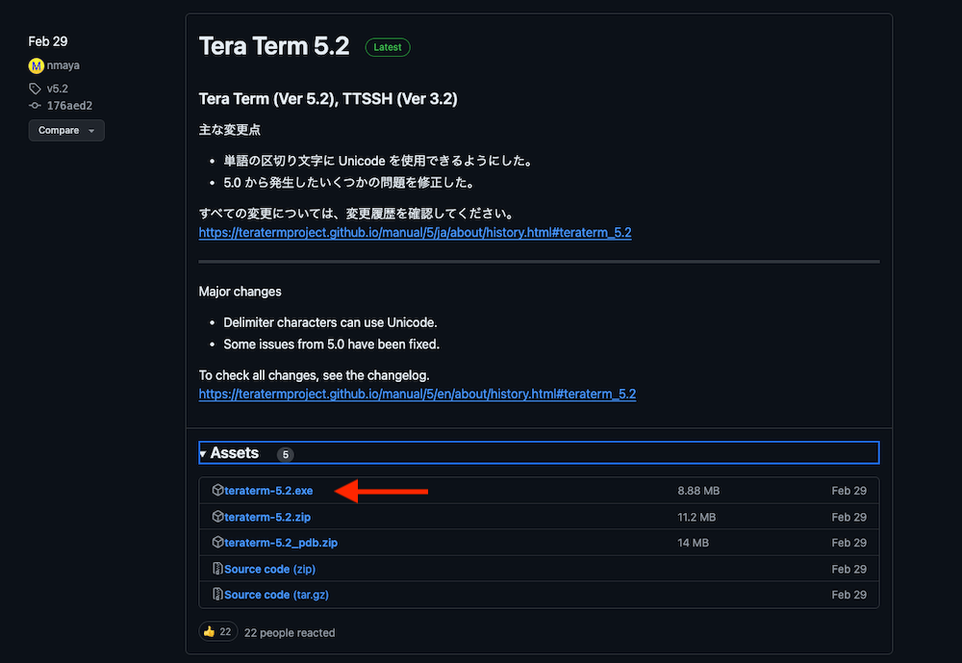Click the Feb 29 release date in sidebar

(x=48, y=41)
